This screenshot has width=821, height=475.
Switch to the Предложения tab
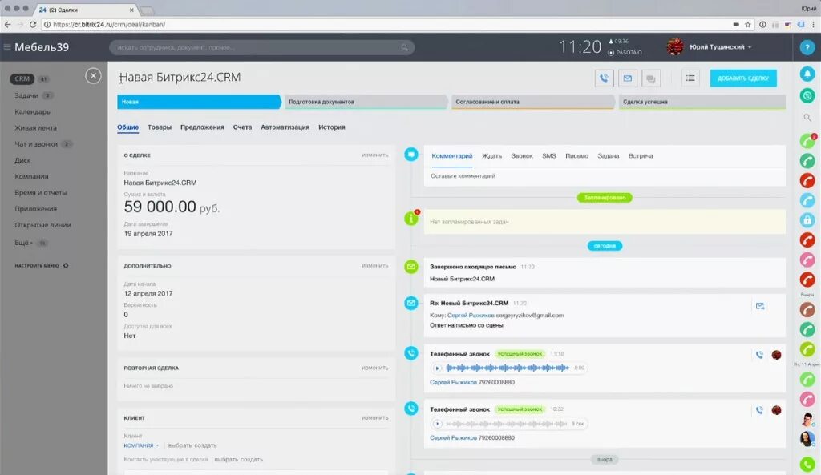(202, 127)
